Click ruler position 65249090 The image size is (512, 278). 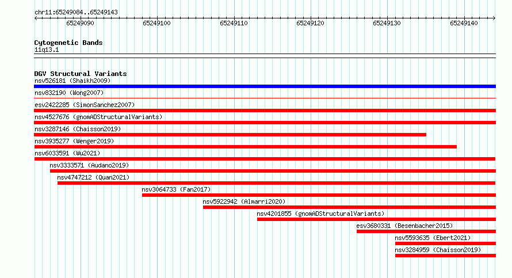click(80, 23)
